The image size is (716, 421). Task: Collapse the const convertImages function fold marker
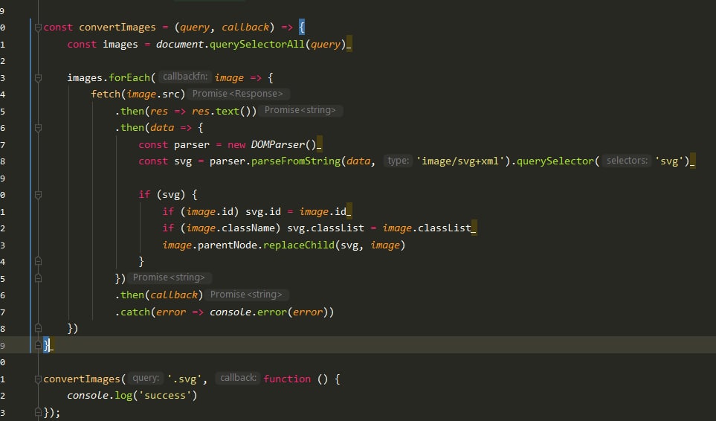click(x=39, y=28)
